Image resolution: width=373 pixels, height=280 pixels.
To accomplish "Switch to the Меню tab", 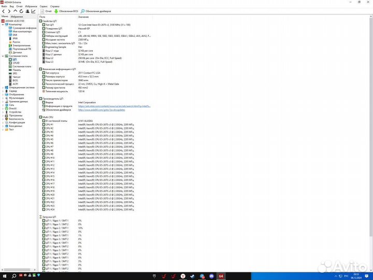I will pos(5,17).
